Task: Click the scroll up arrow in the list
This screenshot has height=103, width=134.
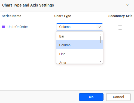Action: 100,34
